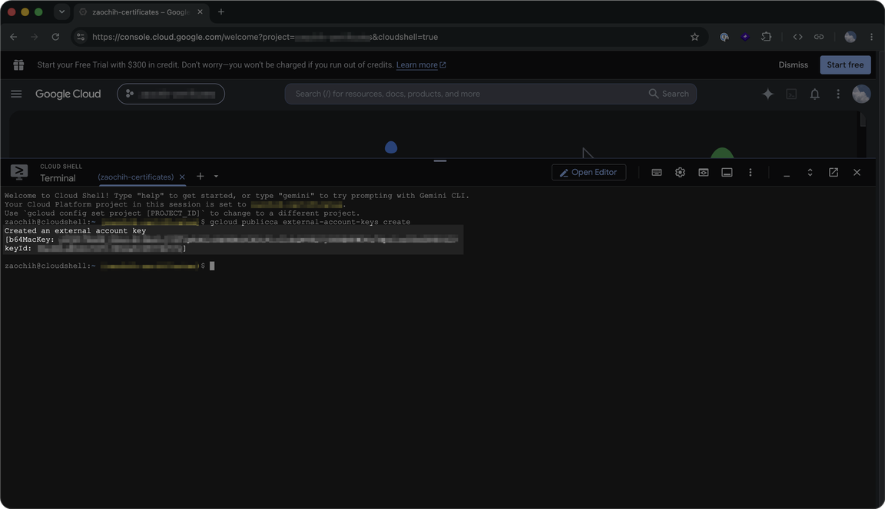The image size is (885, 509).
Task: Open Google Cloud settings and utilities dots
Action: [x=838, y=94]
